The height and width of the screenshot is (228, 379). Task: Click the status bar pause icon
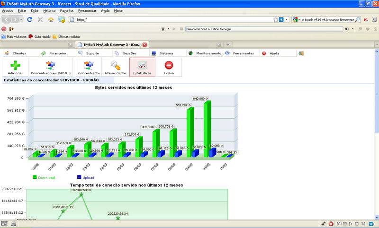(345, 224)
